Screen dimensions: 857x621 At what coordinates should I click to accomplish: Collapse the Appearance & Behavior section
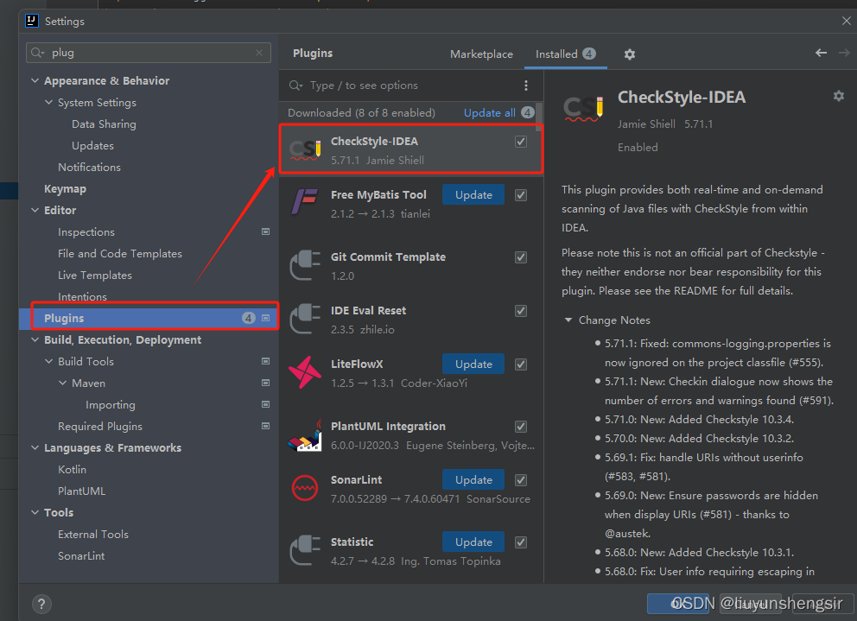35,80
